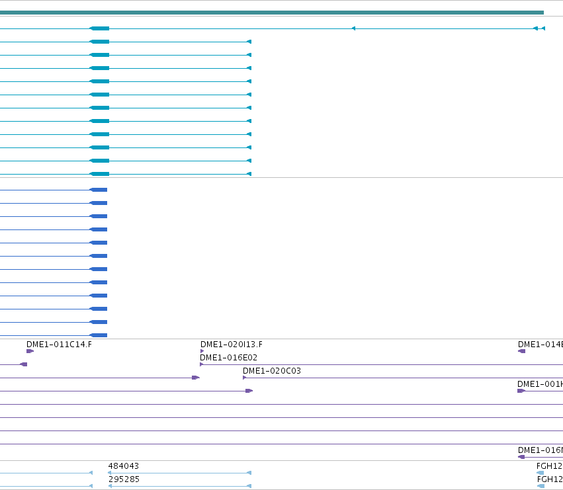This screenshot has height=490, width=563.
Task: Select the teal gene span bar at top
Action: tap(272, 13)
